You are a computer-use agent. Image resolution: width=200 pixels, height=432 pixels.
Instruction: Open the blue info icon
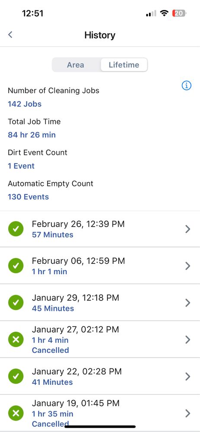(x=187, y=86)
